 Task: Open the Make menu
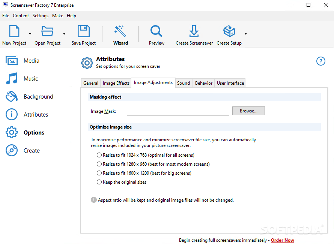tap(57, 16)
